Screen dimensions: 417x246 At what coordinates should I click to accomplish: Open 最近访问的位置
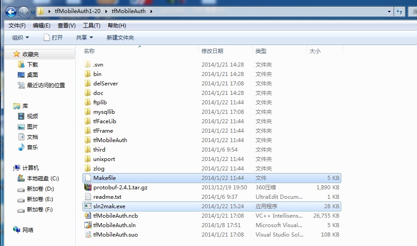(x=41, y=85)
